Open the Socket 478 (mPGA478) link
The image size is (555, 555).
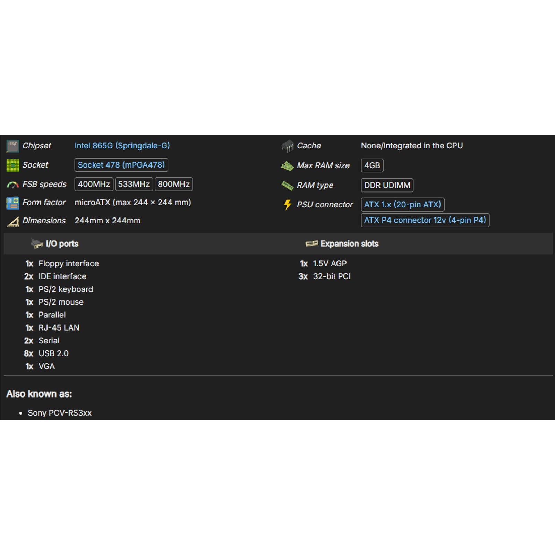[x=121, y=165]
